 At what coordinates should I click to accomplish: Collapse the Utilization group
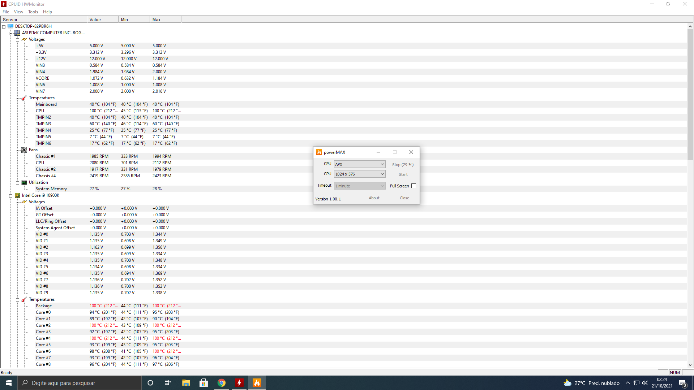coord(17,183)
